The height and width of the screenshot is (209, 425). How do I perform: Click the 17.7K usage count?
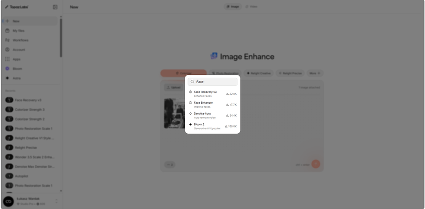(x=231, y=105)
